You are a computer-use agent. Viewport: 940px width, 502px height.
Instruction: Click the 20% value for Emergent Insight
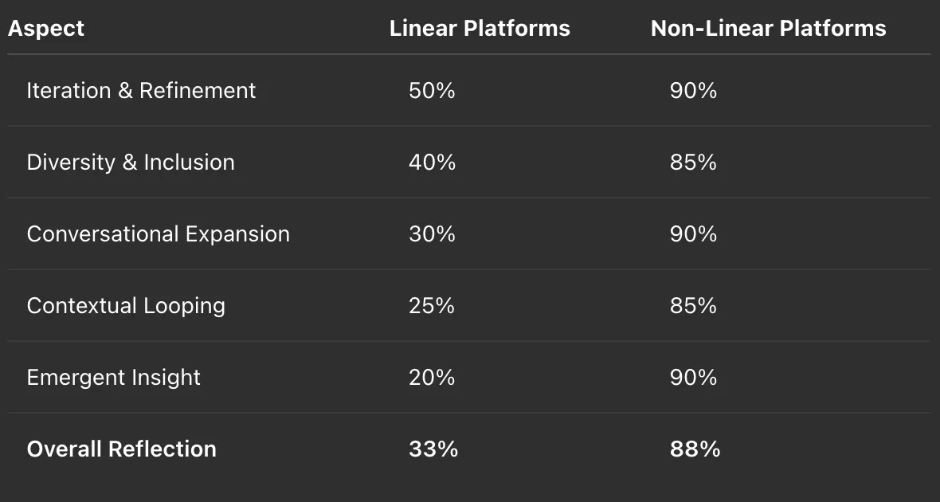pos(432,378)
